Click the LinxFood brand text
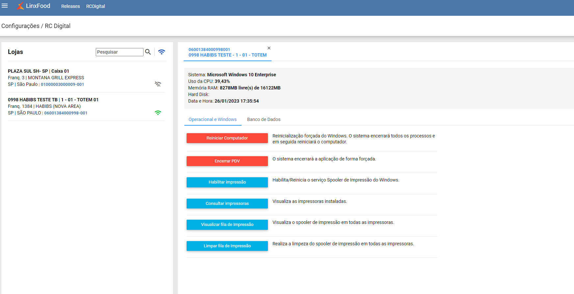This screenshot has height=294, width=574. [38, 6]
